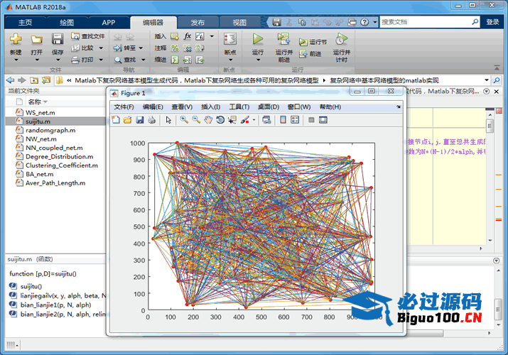Viewport: 508px width, 355px height.
Task: Go up one folder level icon
Action: [34, 80]
